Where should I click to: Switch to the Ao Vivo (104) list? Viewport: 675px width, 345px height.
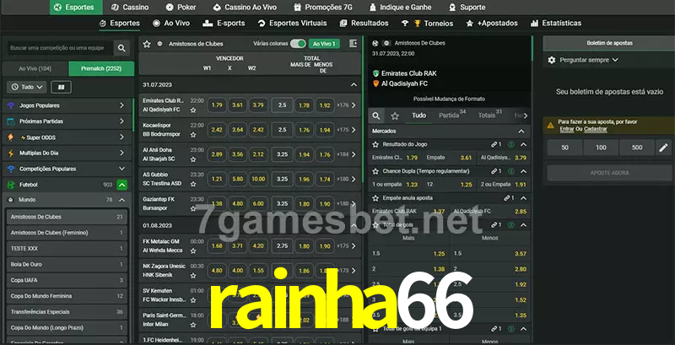click(x=35, y=68)
